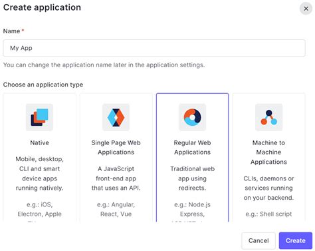Click 'CLIs, daemons or services running' description
This screenshot has height=251, width=315.
(x=268, y=188)
